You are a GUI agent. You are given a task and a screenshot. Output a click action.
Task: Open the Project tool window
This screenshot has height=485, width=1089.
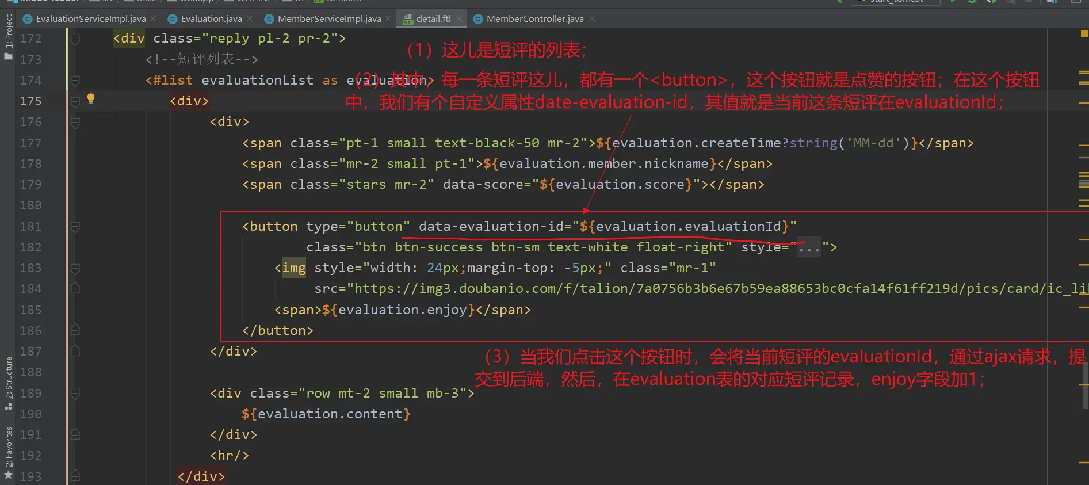pos(8,36)
